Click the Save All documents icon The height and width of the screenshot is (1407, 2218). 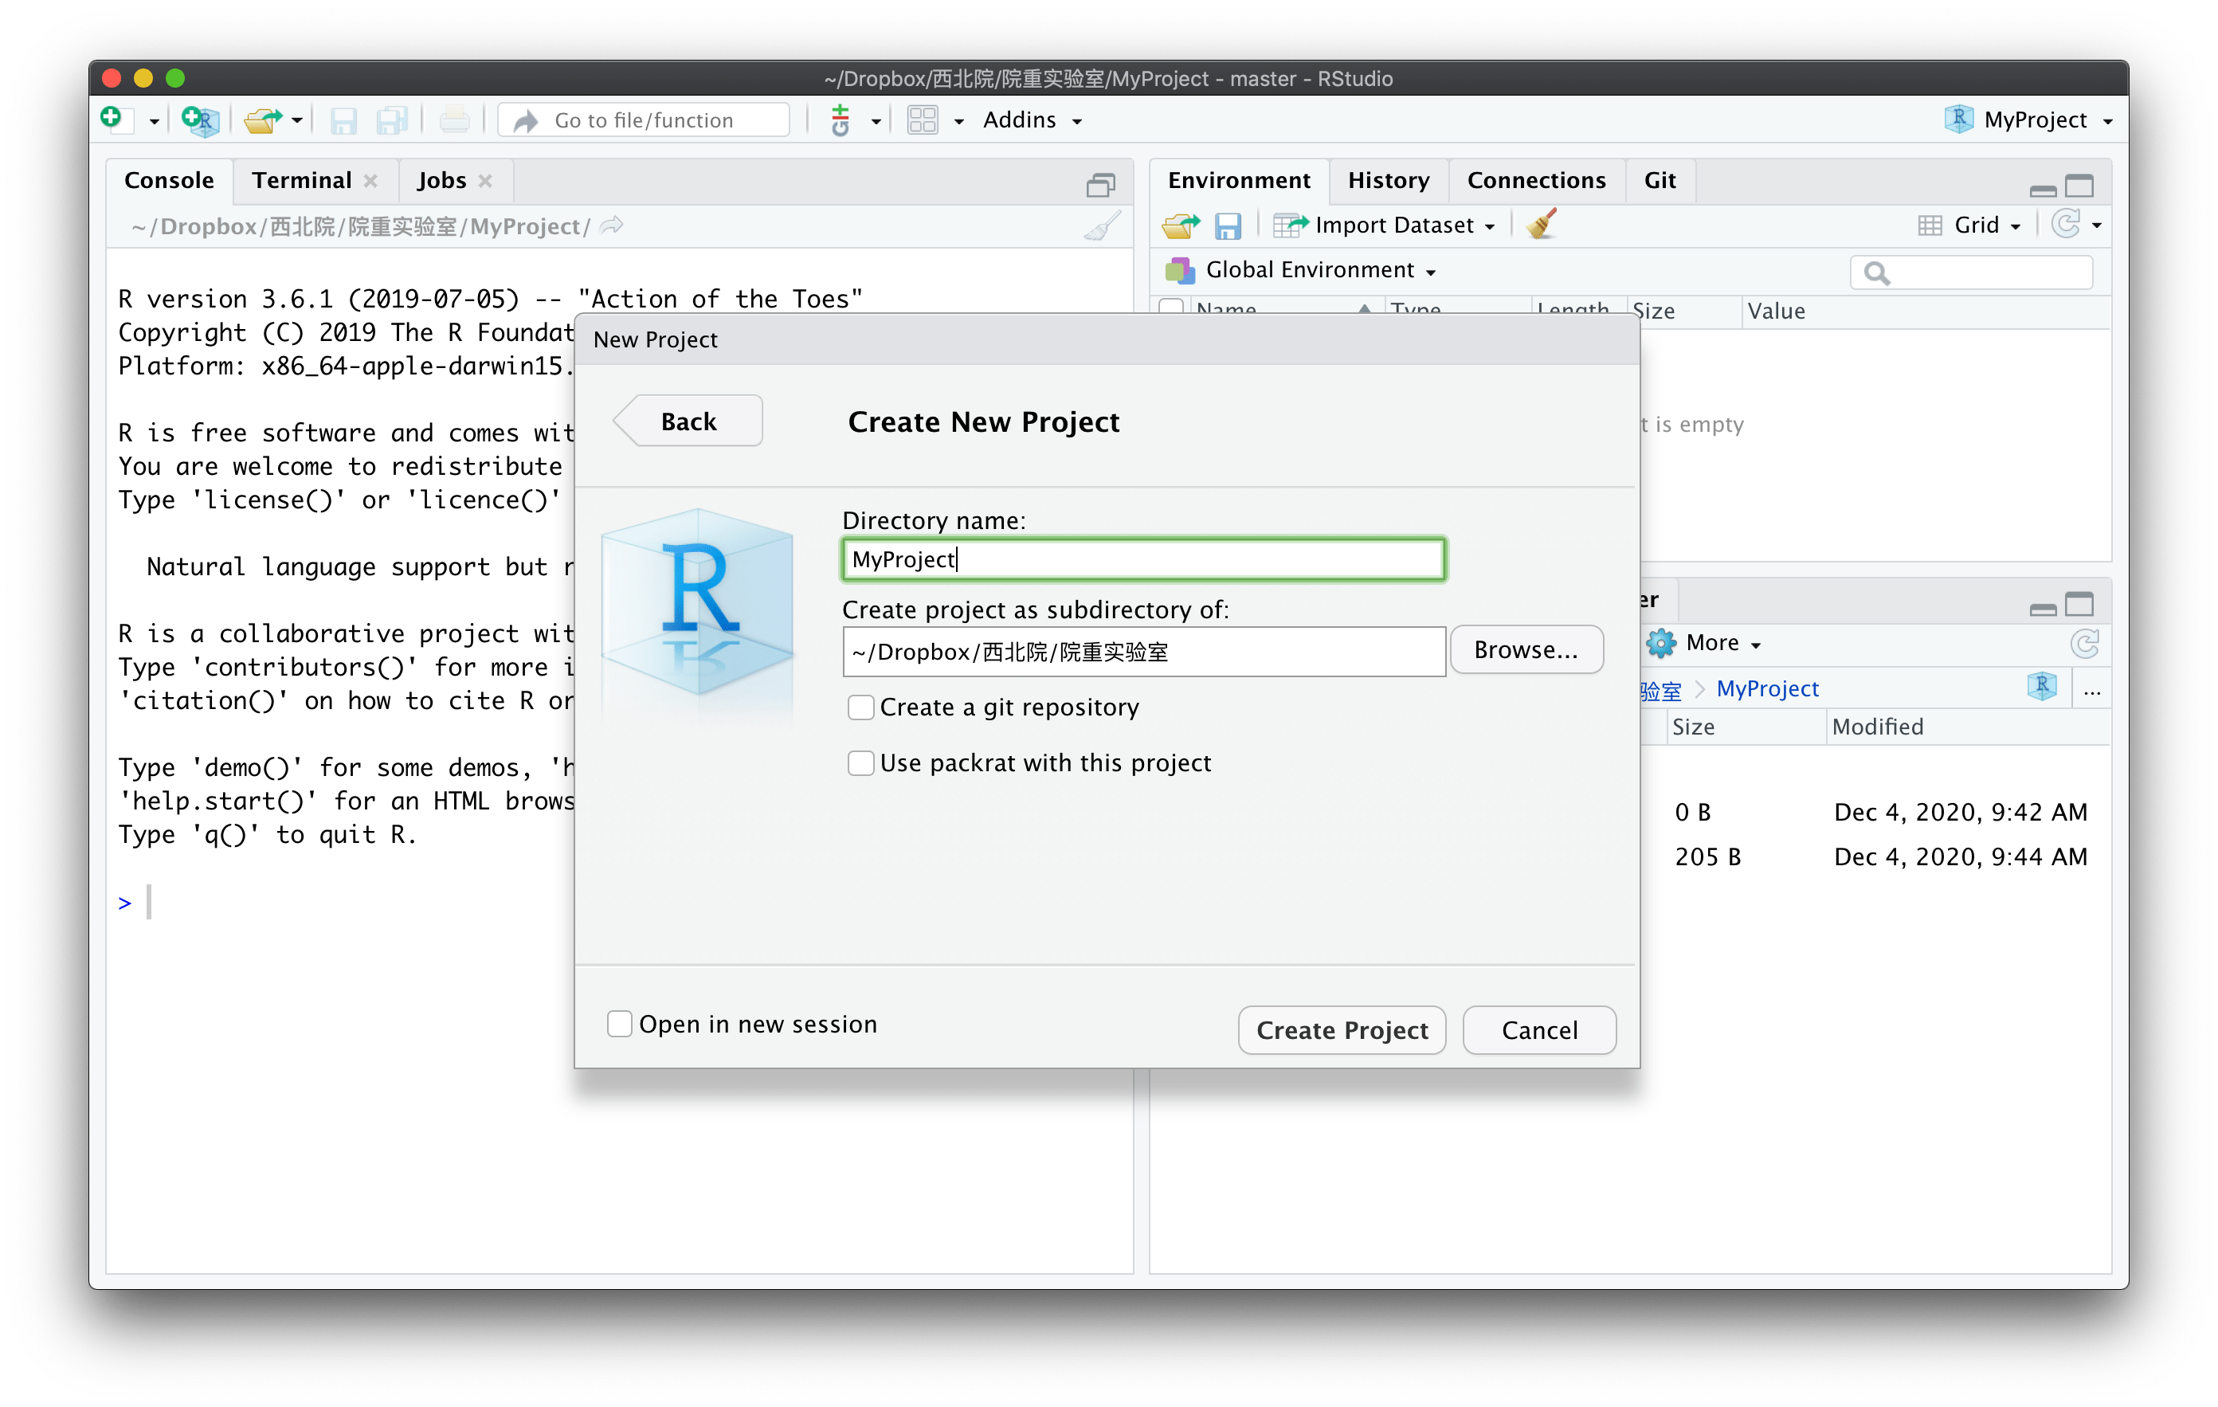click(x=391, y=121)
